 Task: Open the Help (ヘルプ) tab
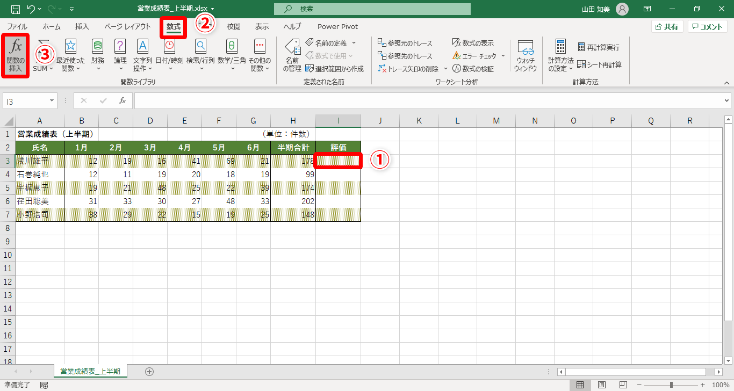[292, 26]
